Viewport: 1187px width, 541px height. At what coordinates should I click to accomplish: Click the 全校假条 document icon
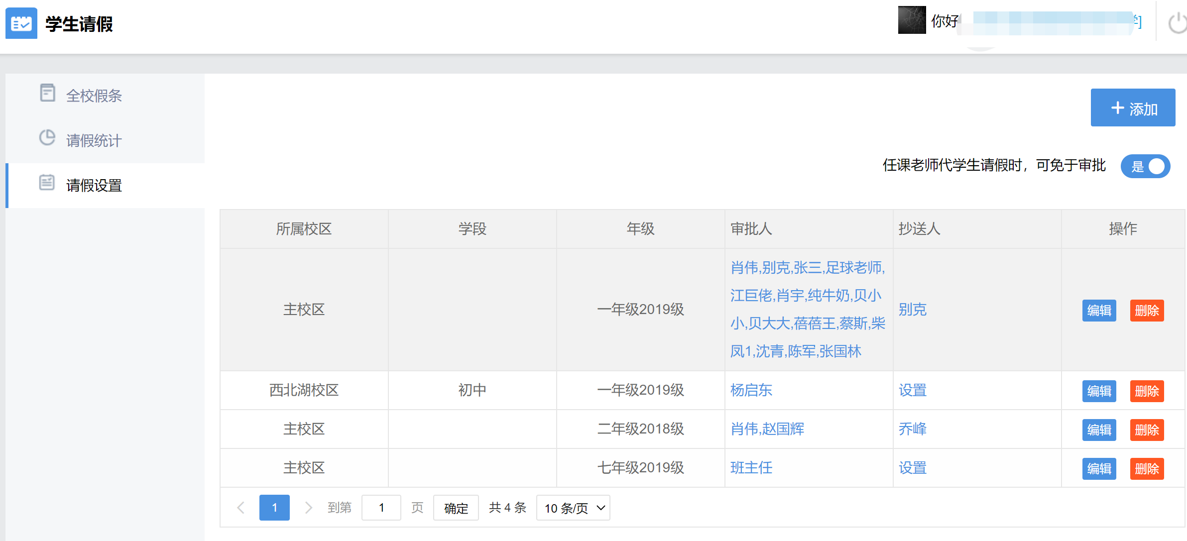47,93
